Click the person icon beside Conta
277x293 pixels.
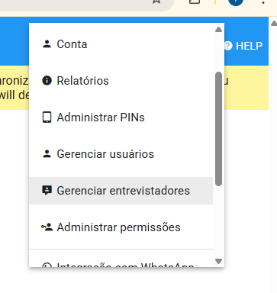click(47, 44)
